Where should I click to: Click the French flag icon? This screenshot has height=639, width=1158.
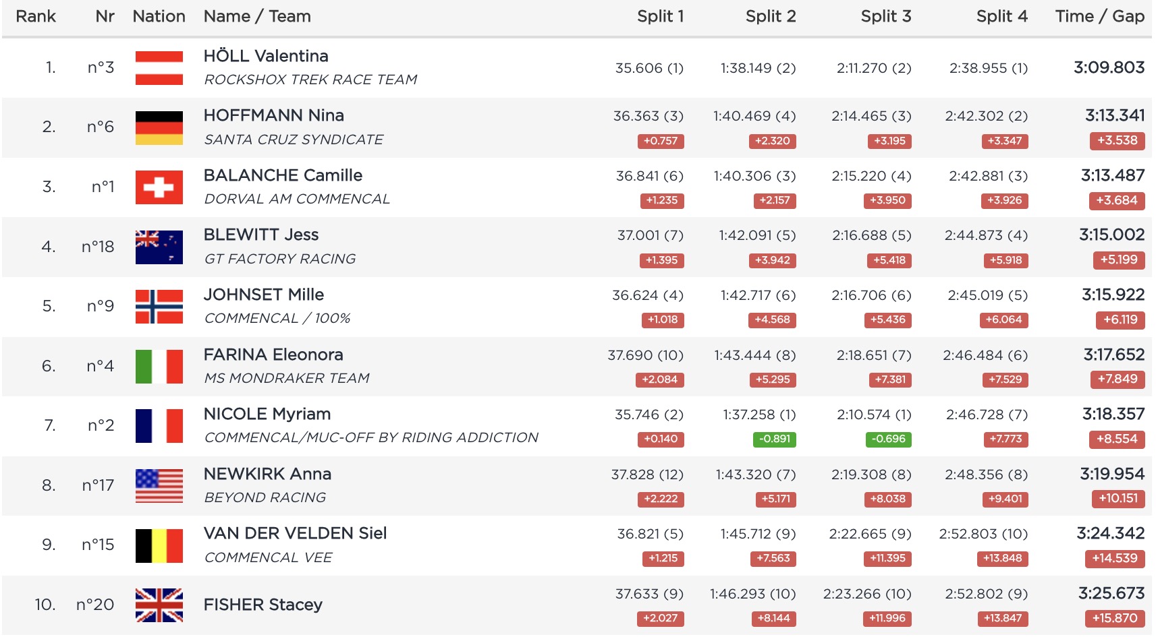pos(159,426)
